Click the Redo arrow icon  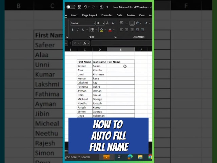pos(94,7)
